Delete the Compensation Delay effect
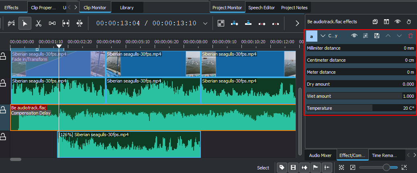Screen dimensions: 417x173 pyautogui.click(x=410, y=36)
